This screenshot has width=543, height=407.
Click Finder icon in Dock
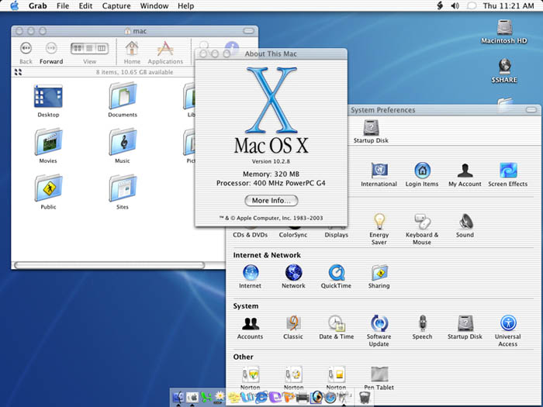click(178, 397)
